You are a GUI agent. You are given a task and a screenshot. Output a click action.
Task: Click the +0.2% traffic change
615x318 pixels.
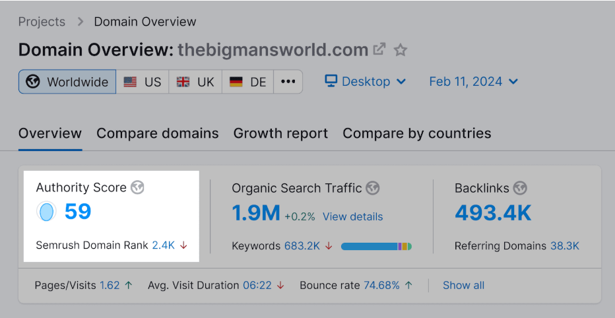300,216
